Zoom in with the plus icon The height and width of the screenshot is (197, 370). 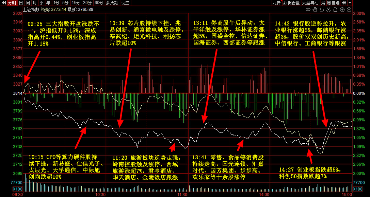342,10
